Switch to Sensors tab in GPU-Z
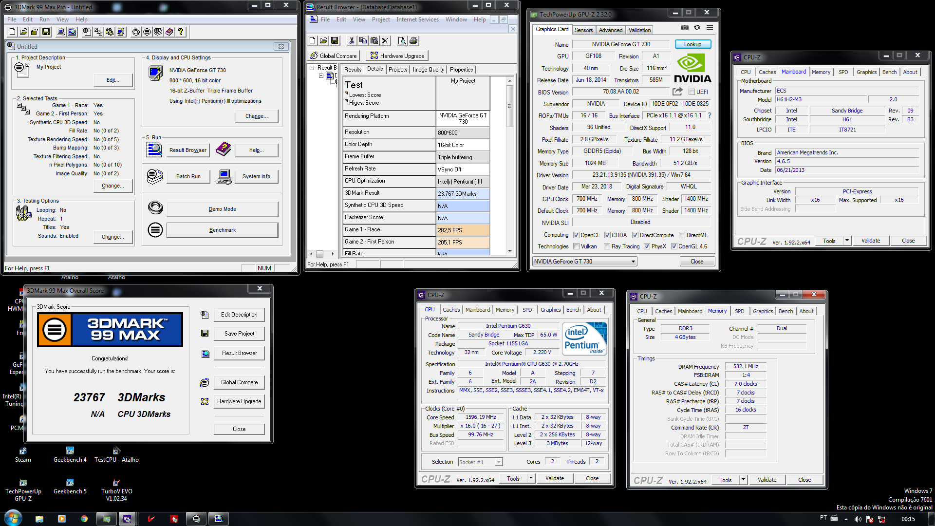 [x=583, y=30]
